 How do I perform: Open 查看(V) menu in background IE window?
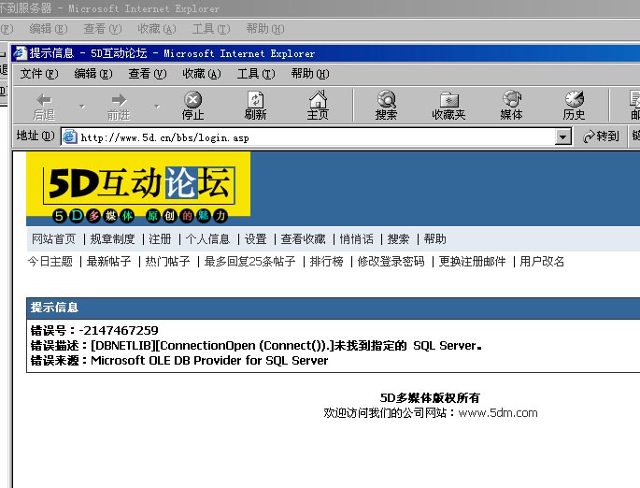(x=103, y=29)
